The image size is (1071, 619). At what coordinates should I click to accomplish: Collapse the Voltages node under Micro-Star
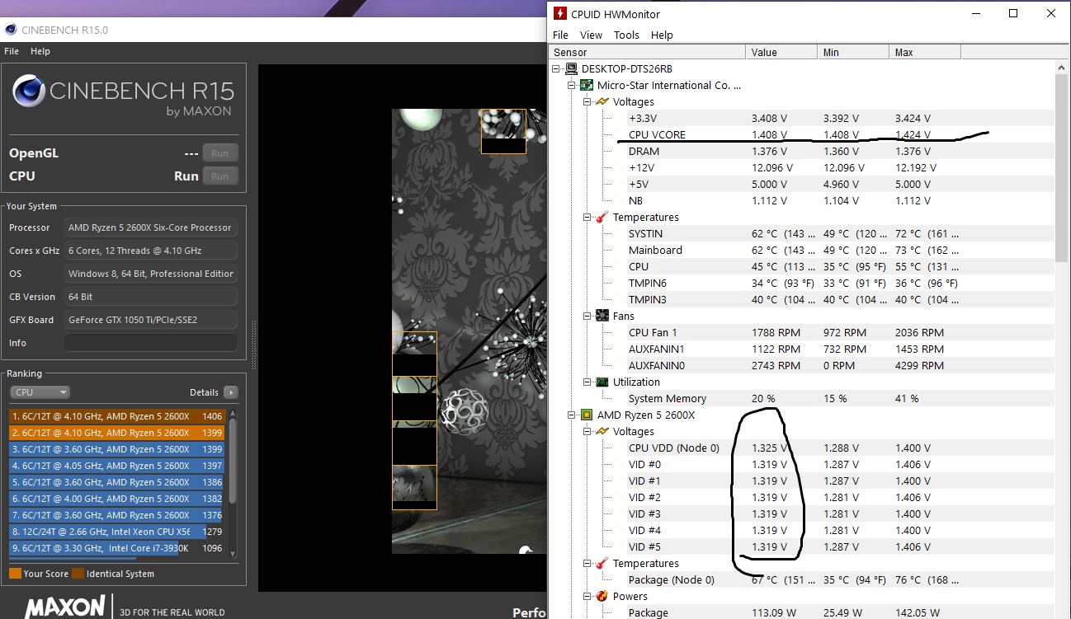click(x=587, y=101)
